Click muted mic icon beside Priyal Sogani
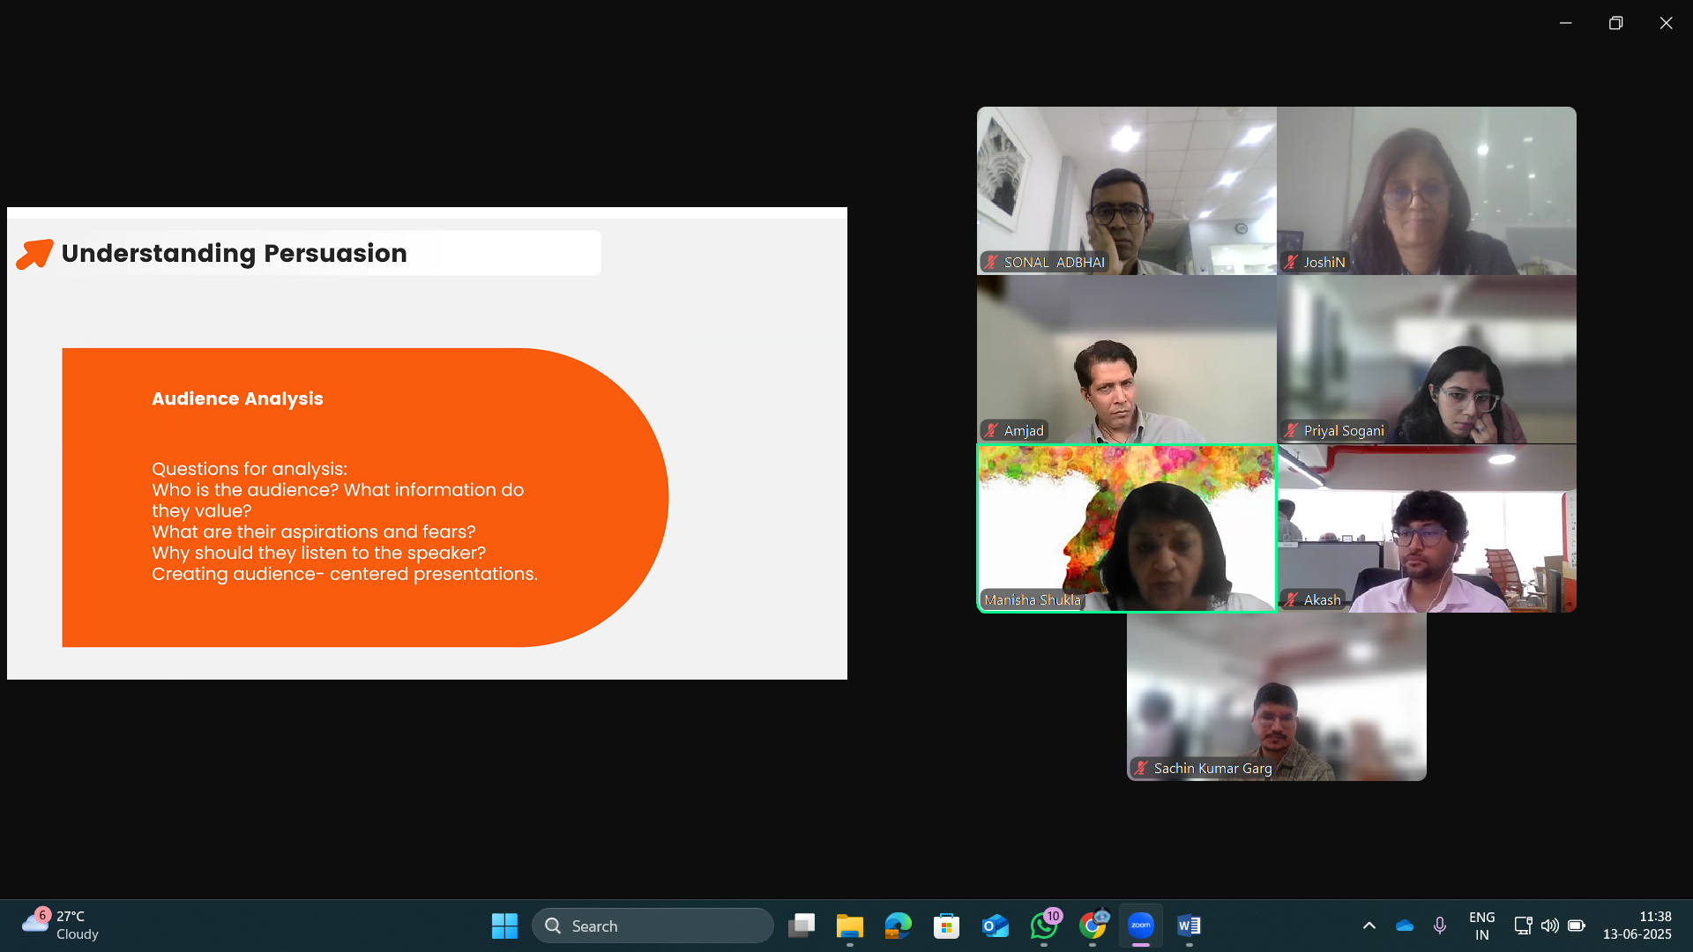Image resolution: width=1693 pixels, height=952 pixels. (1291, 430)
